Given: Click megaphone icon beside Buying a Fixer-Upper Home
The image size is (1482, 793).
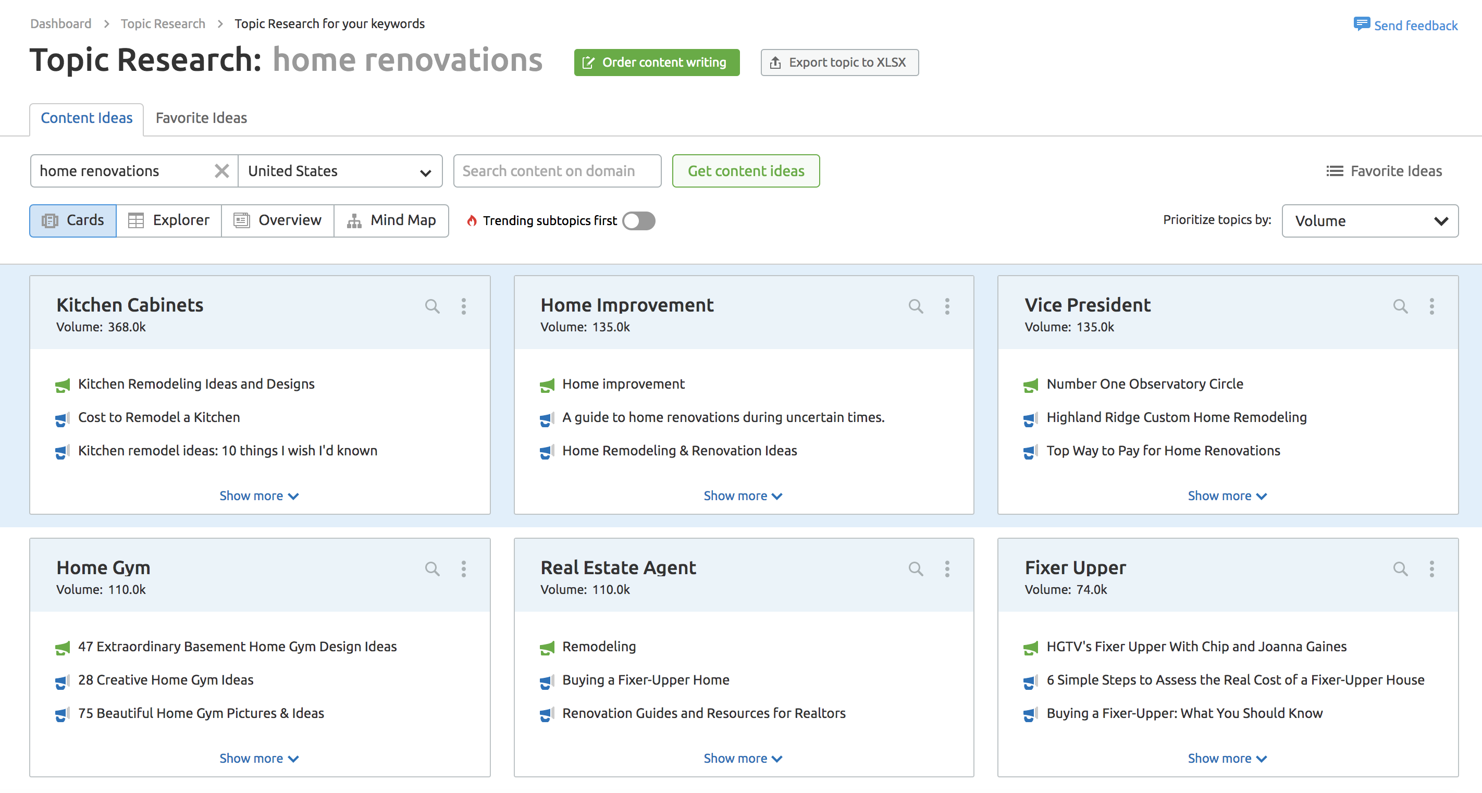Looking at the screenshot, I should pyautogui.click(x=547, y=682).
